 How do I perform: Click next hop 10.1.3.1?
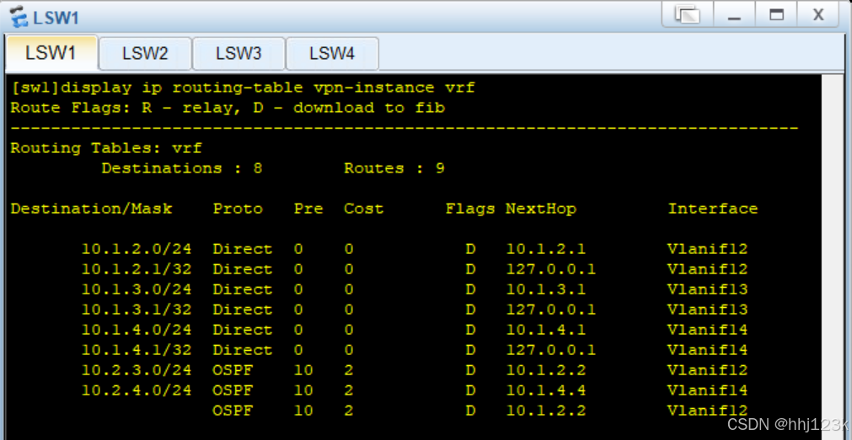click(x=546, y=289)
